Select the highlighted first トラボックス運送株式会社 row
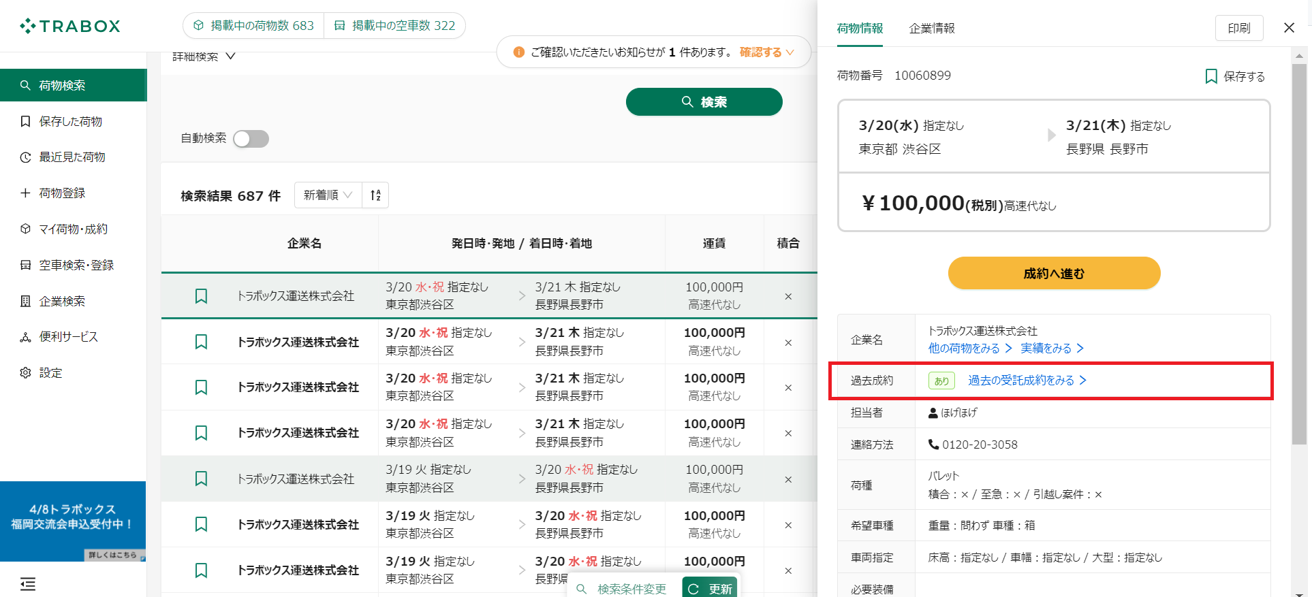Image resolution: width=1312 pixels, height=597 pixels. (x=489, y=296)
